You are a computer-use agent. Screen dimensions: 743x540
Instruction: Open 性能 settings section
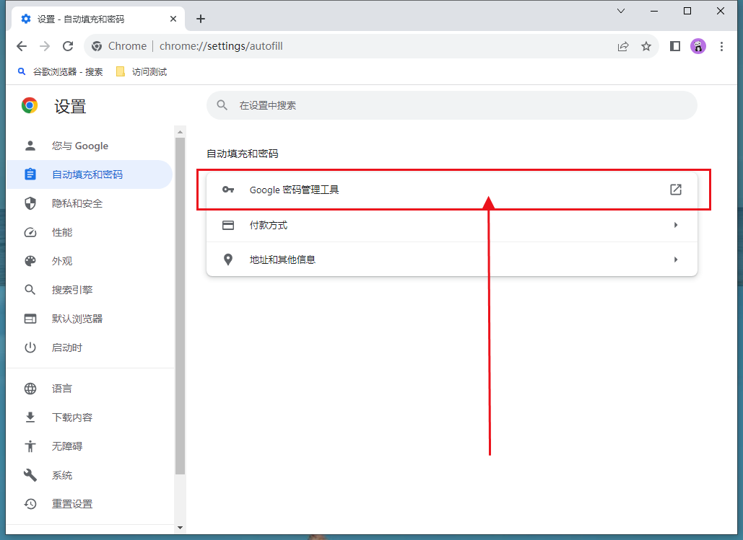click(90, 232)
